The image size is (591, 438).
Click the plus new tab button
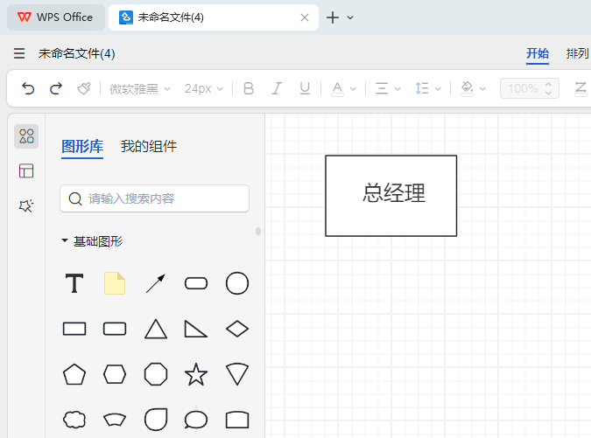[x=333, y=17]
